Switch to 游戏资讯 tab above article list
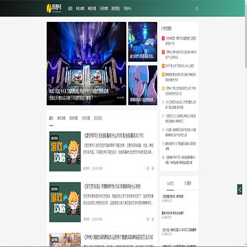 click(x=98, y=118)
